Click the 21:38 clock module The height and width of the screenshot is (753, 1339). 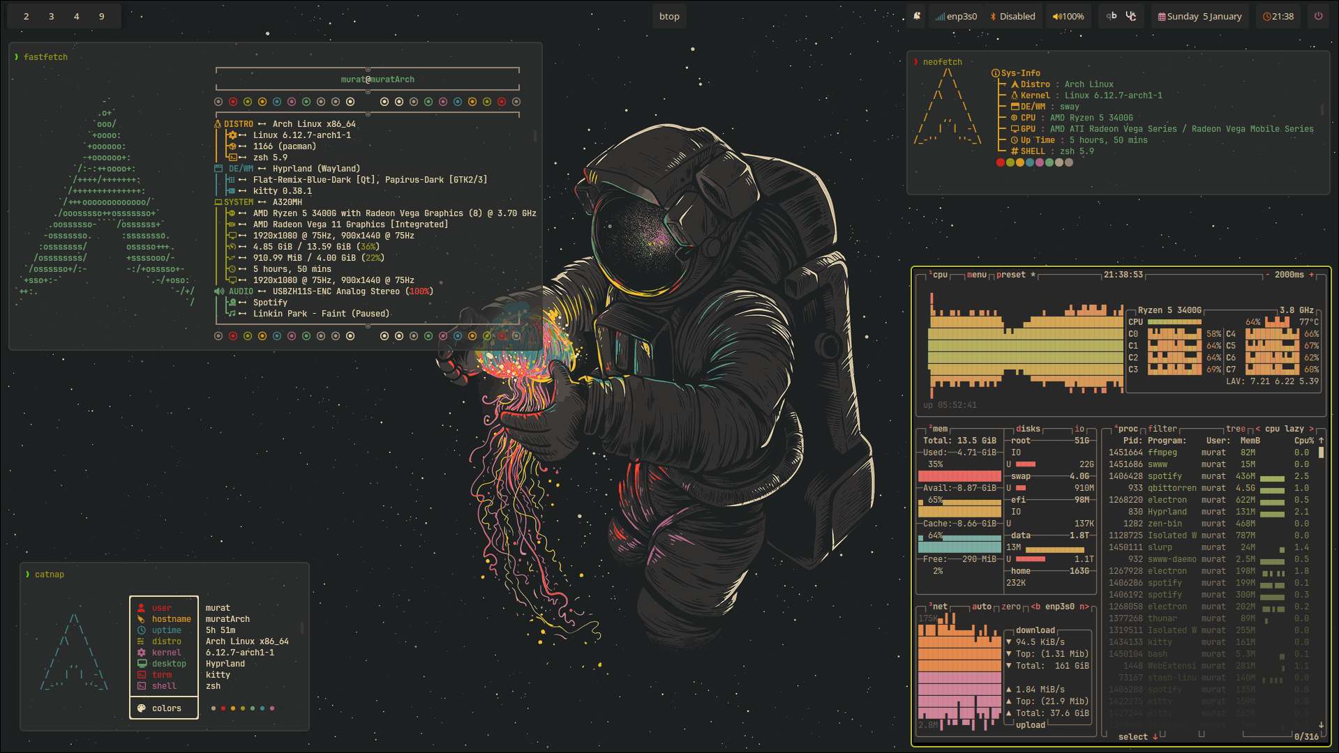pos(1278,16)
